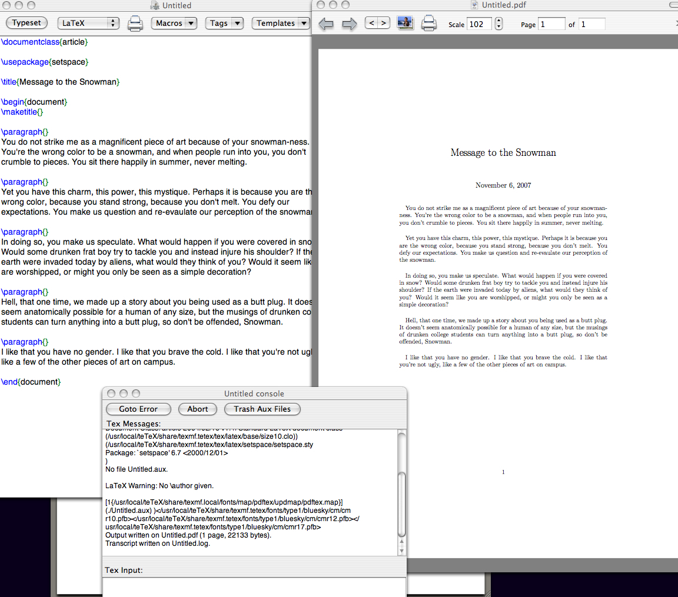Click the back '<' segment button
678x597 pixels.
[371, 23]
